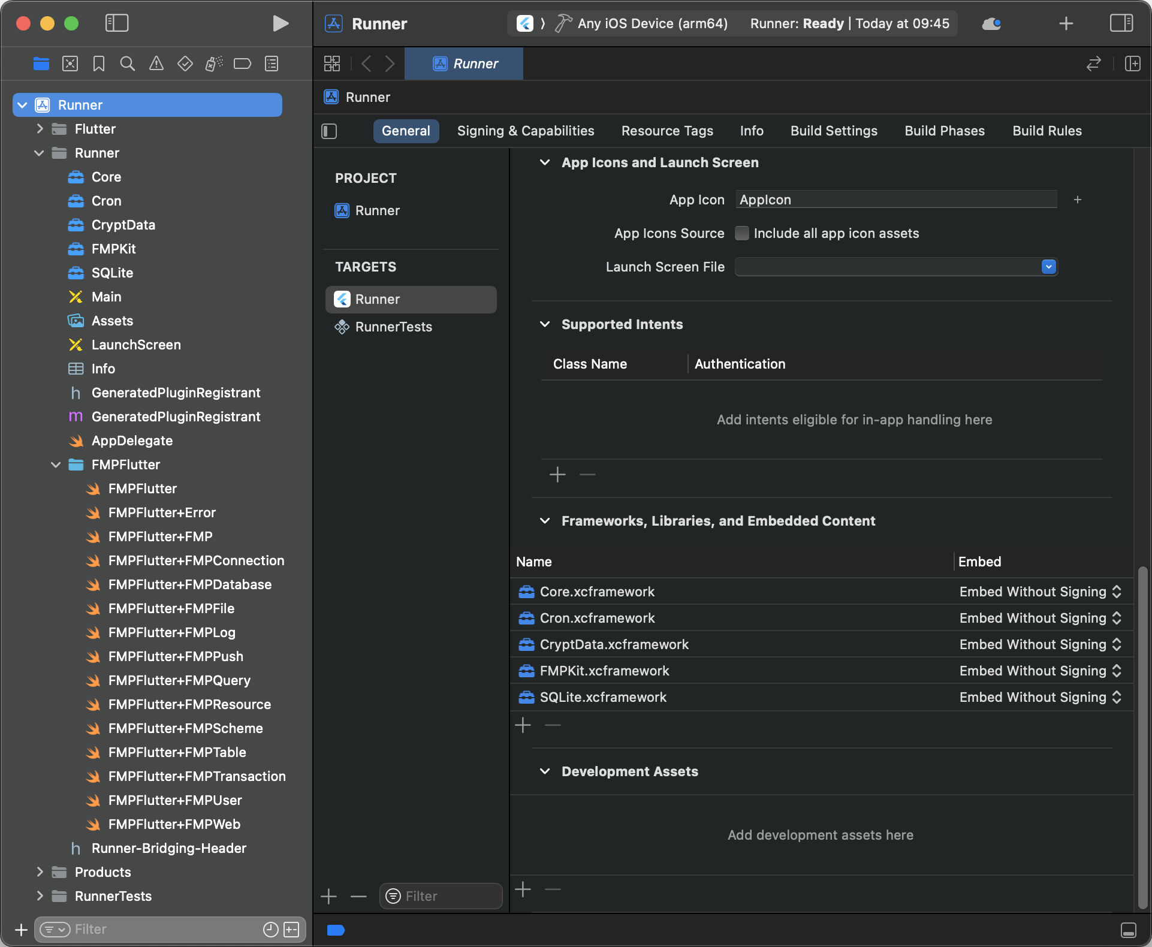Open Bookmark navigator icon

click(99, 64)
